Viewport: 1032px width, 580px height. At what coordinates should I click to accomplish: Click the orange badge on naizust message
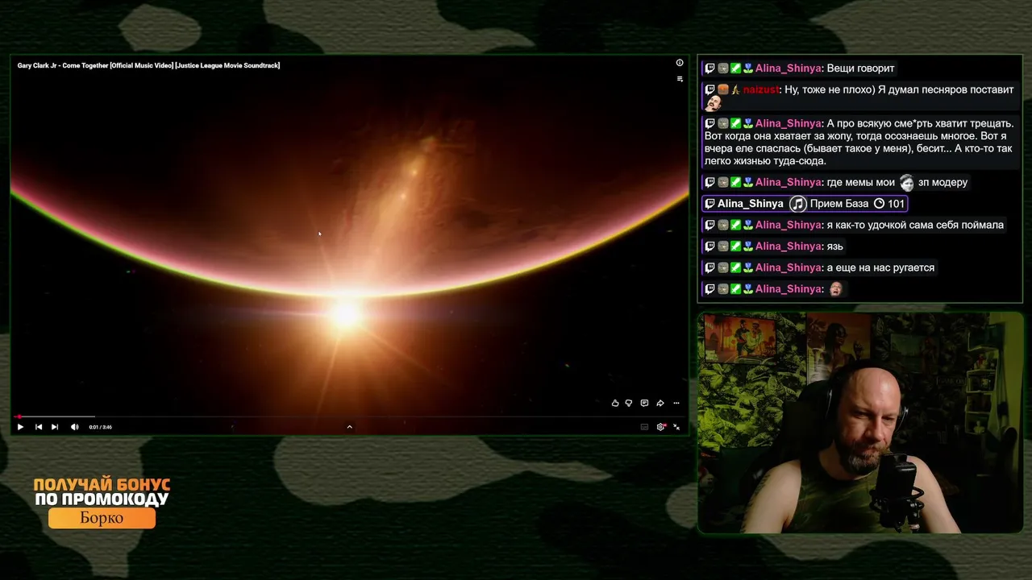tap(722, 89)
